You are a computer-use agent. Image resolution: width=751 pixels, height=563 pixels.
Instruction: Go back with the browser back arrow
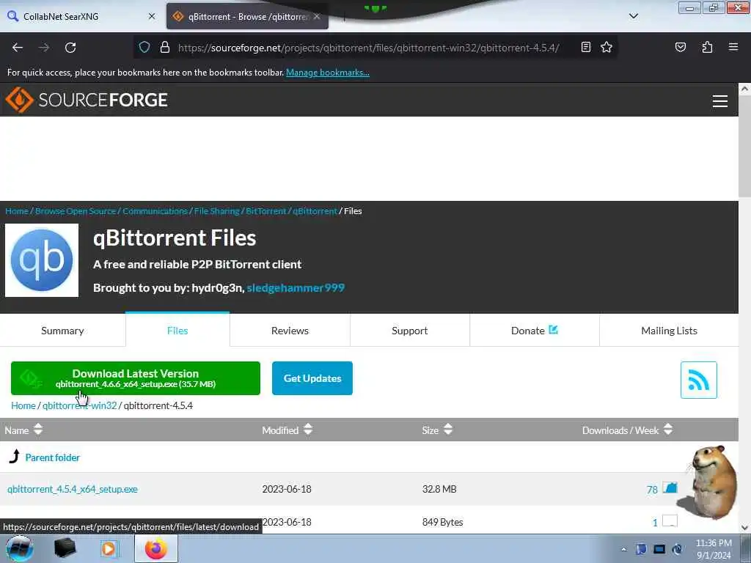[x=18, y=48]
